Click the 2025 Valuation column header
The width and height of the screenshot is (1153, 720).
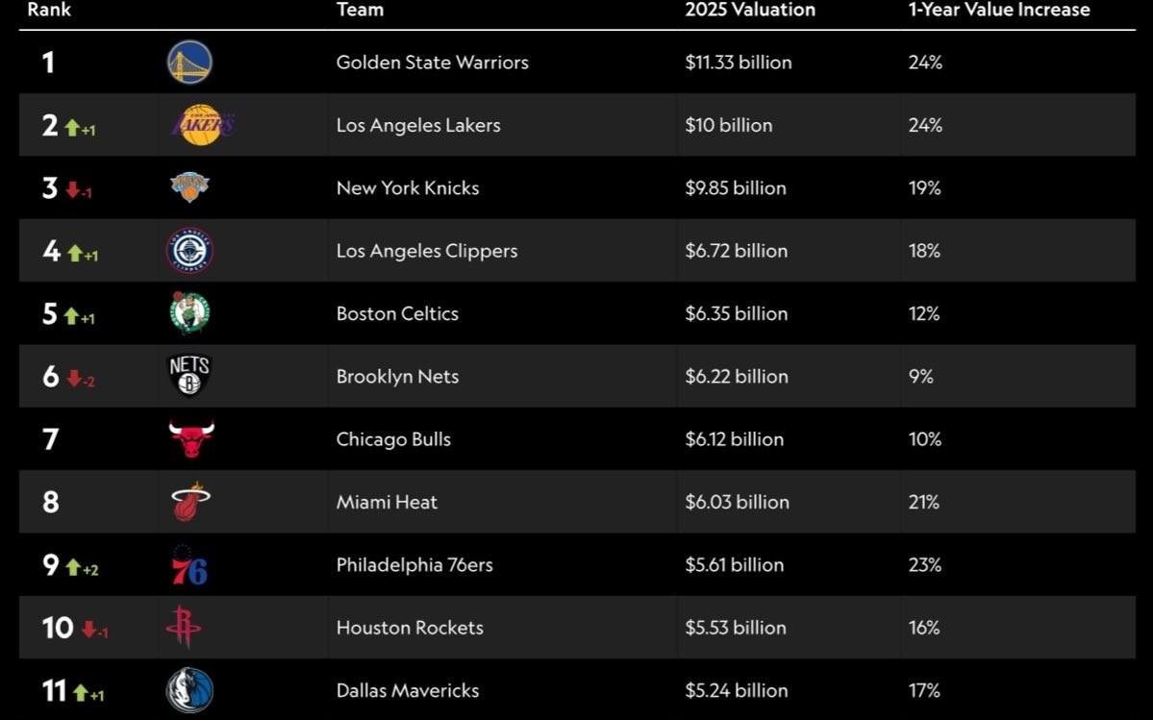pyautogui.click(x=750, y=11)
